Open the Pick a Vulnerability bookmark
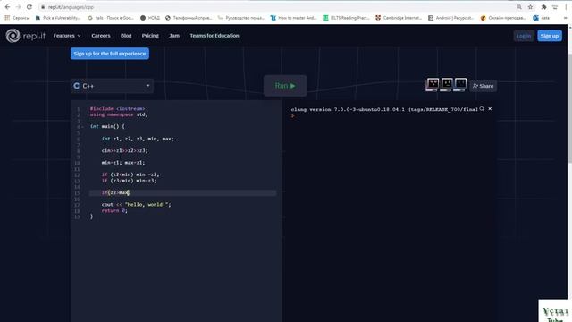Image resolution: width=572 pixels, height=322 pixels. click(57, 18)
